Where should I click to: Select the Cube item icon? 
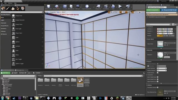(x=13, y=37)
